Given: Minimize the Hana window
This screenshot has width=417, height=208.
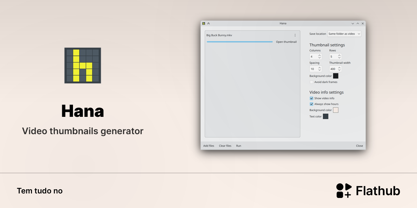Looking at the screenshot, I should pos(353,24).
